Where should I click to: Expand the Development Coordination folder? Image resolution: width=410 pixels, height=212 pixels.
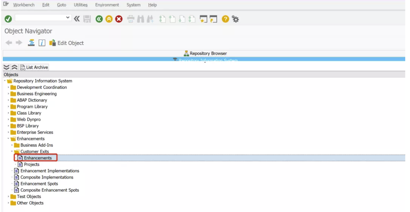[x=8, y=87]
